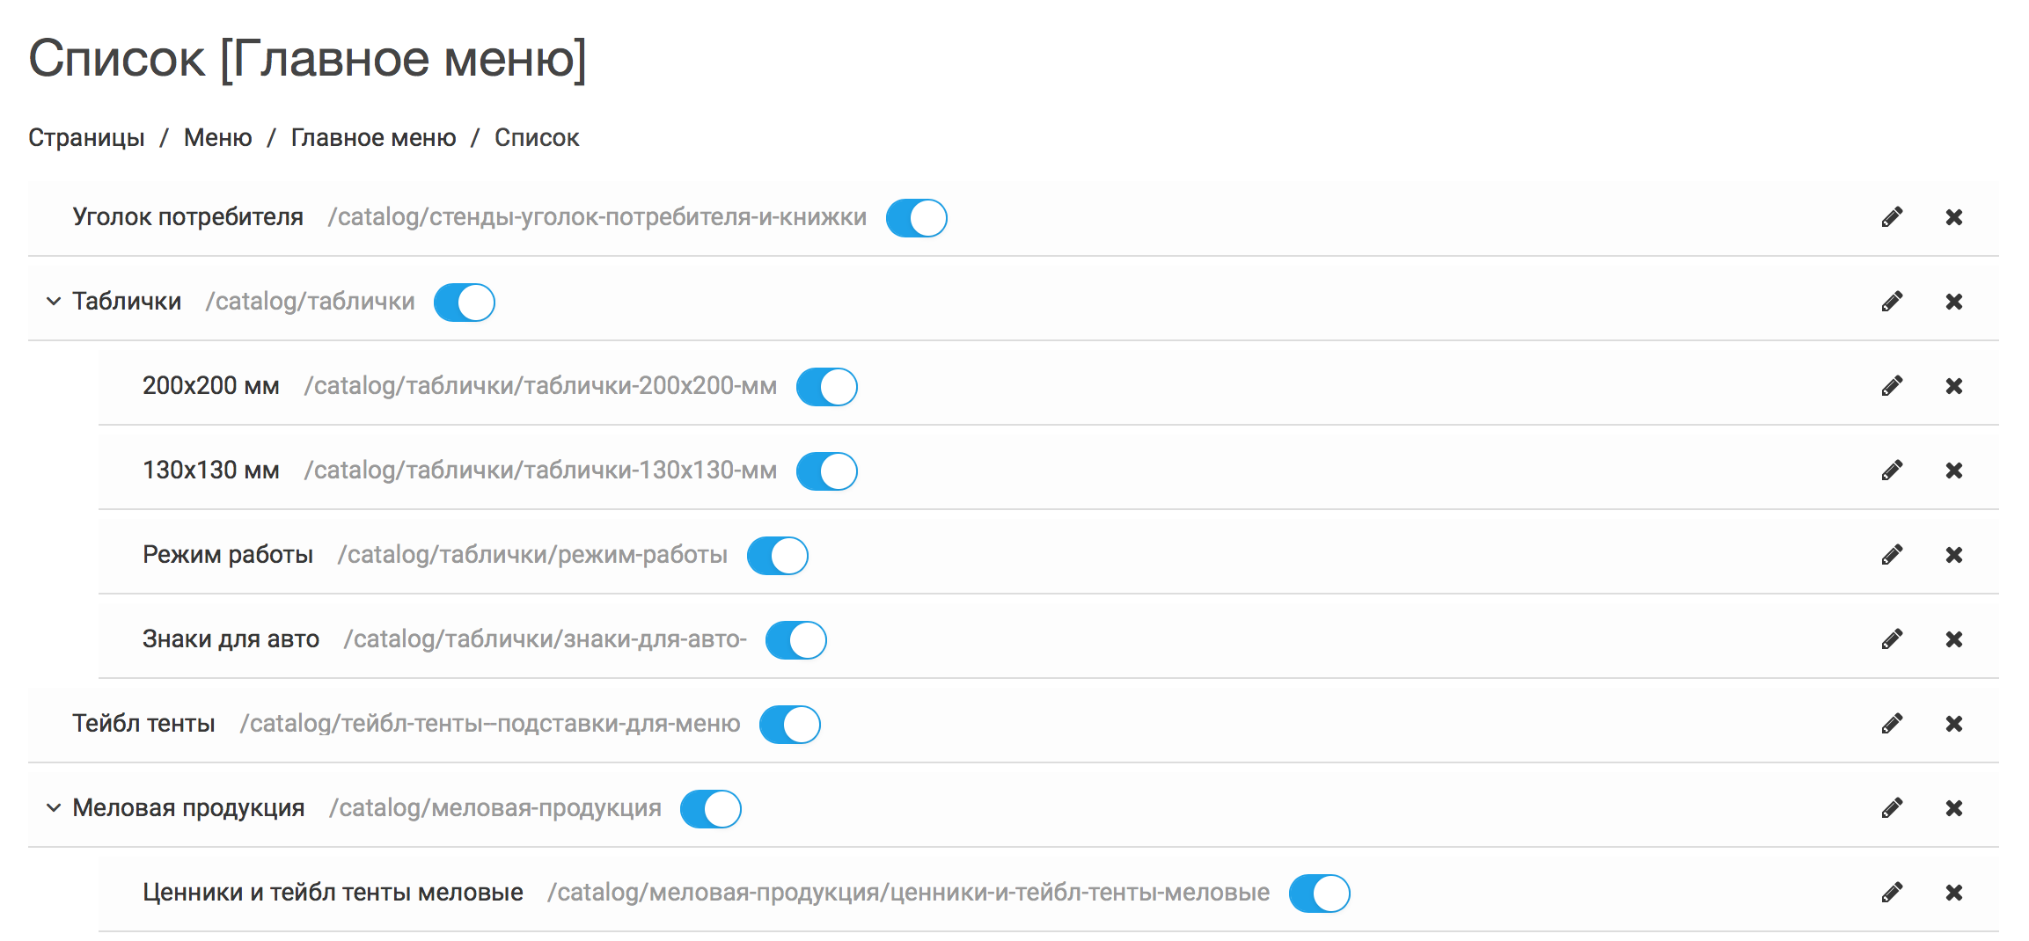2029x941 pixels.
Task: Select the Знаки для авто item name
Action: tap(231, 639)
